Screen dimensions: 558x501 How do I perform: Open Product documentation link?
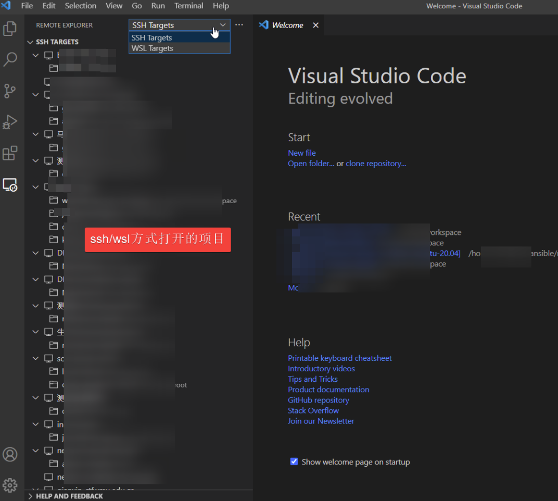[x=328, y=390]
